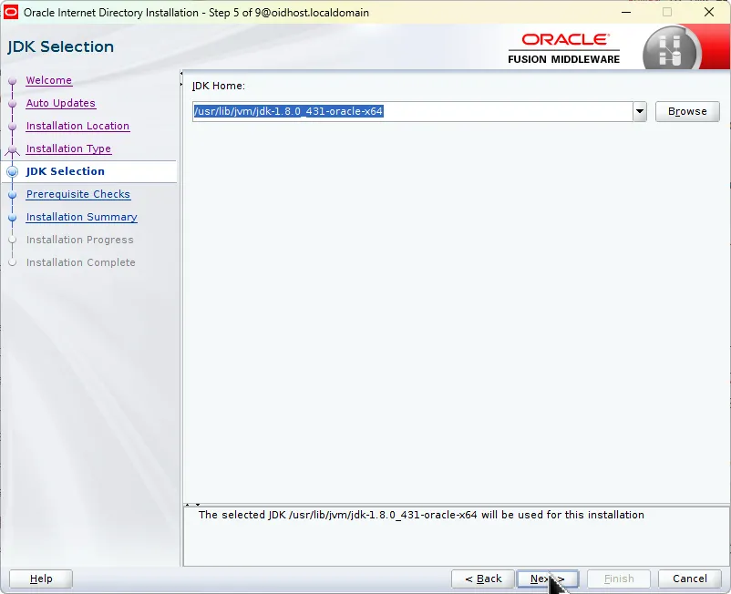Open the JDK Home dropdown arrow
Screen dimensions: 731x594
click(x=640, y=112)
